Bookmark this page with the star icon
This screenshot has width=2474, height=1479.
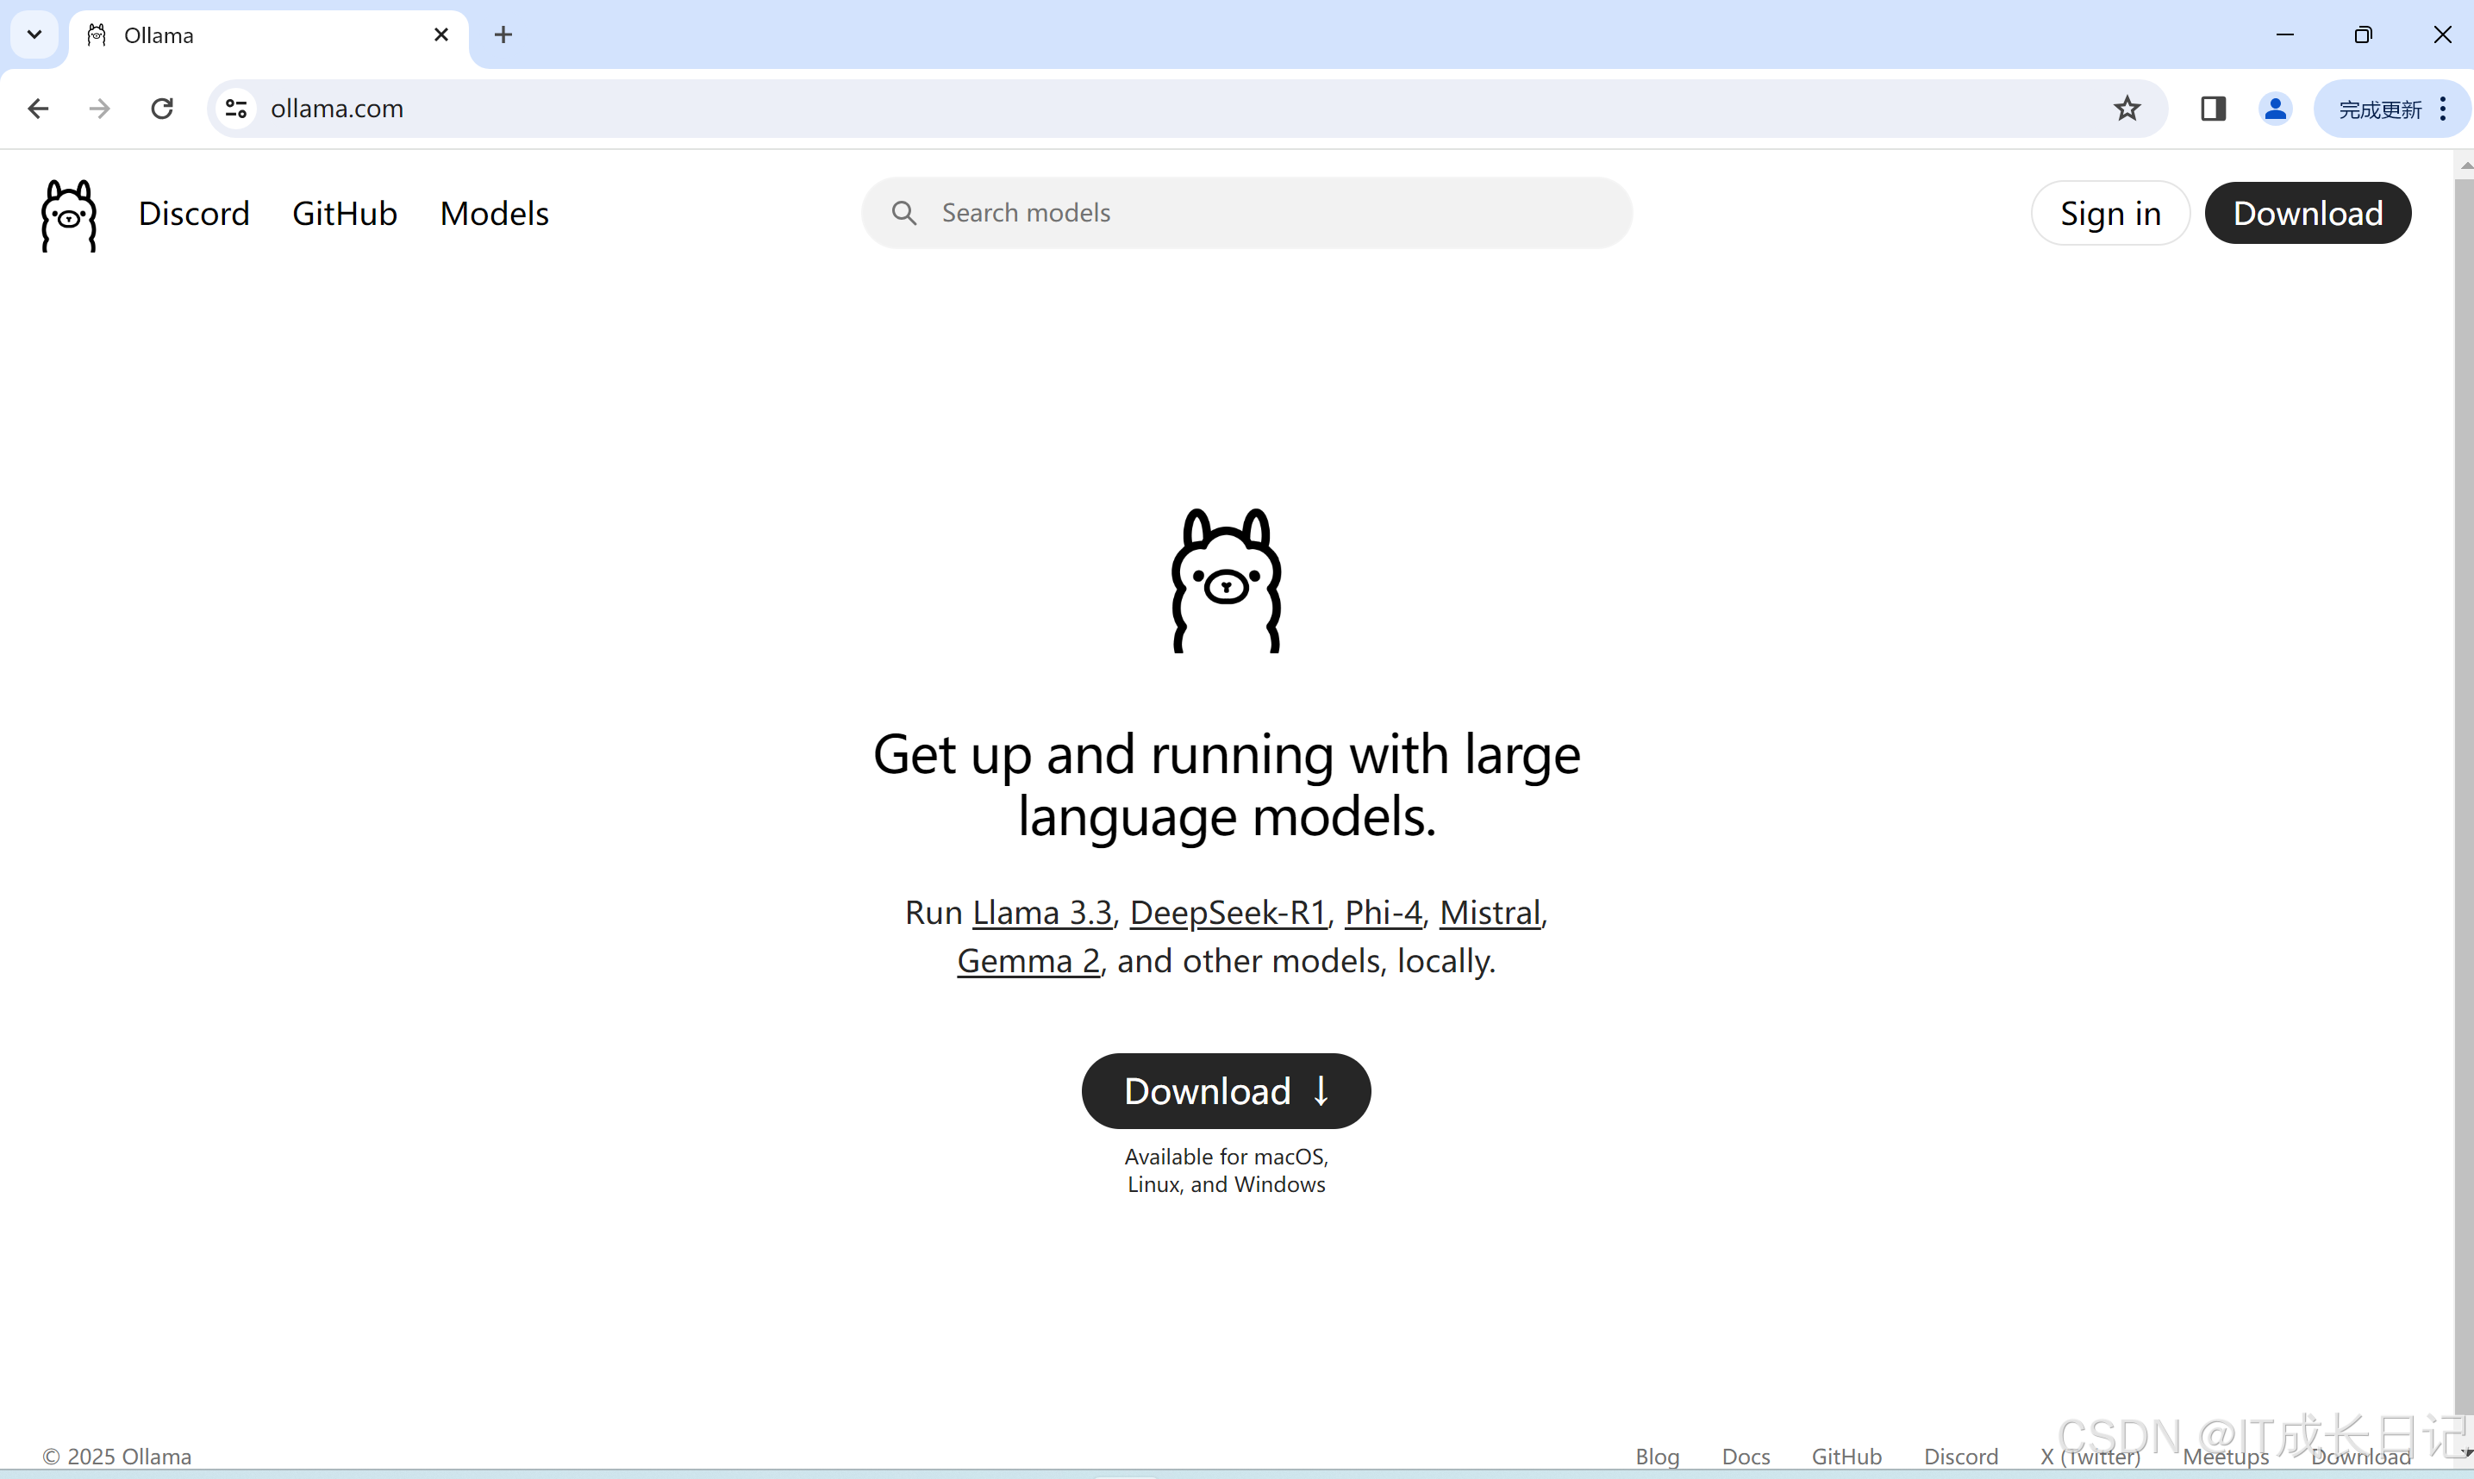pyautogui.click(x=2126, y=109)
